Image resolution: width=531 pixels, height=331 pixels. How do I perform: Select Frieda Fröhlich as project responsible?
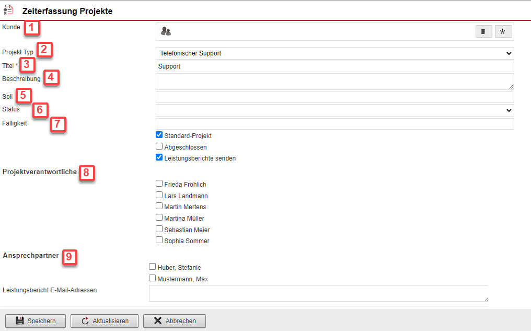click(x=159, y=184)
